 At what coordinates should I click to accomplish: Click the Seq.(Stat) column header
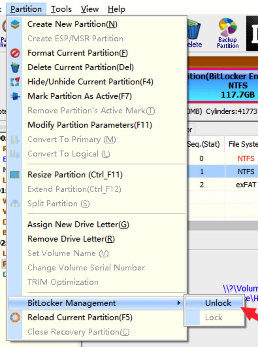(203, 144)
